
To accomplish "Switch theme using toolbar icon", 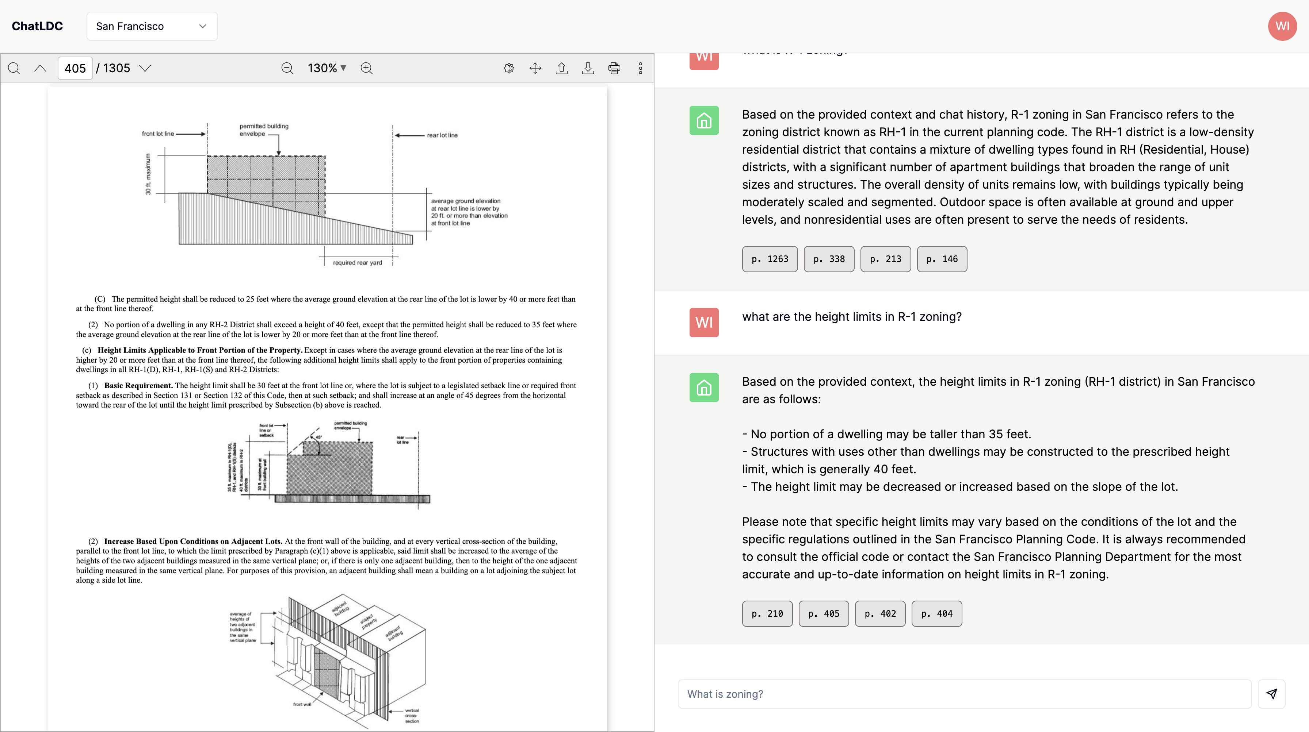I will pyautogui.click(x=509, y=68).
